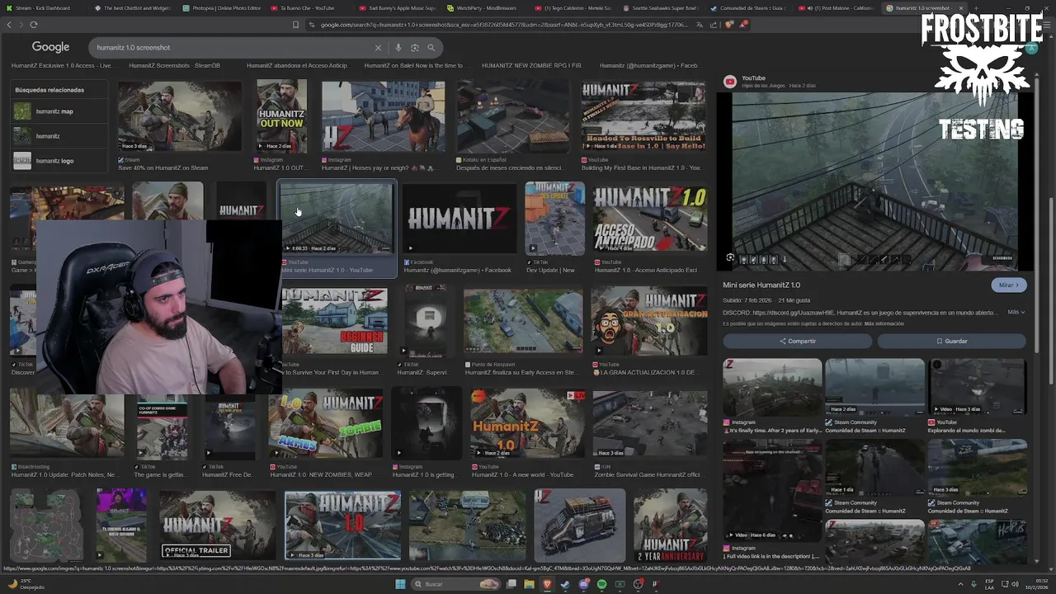Click the address bar URL field

coord(503,25)
